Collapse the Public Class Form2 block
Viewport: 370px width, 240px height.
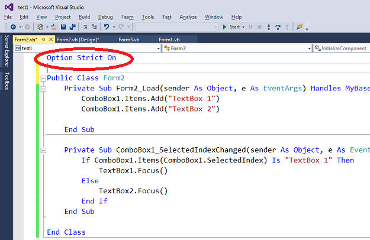pyautogui.click(x=43, y=78)
